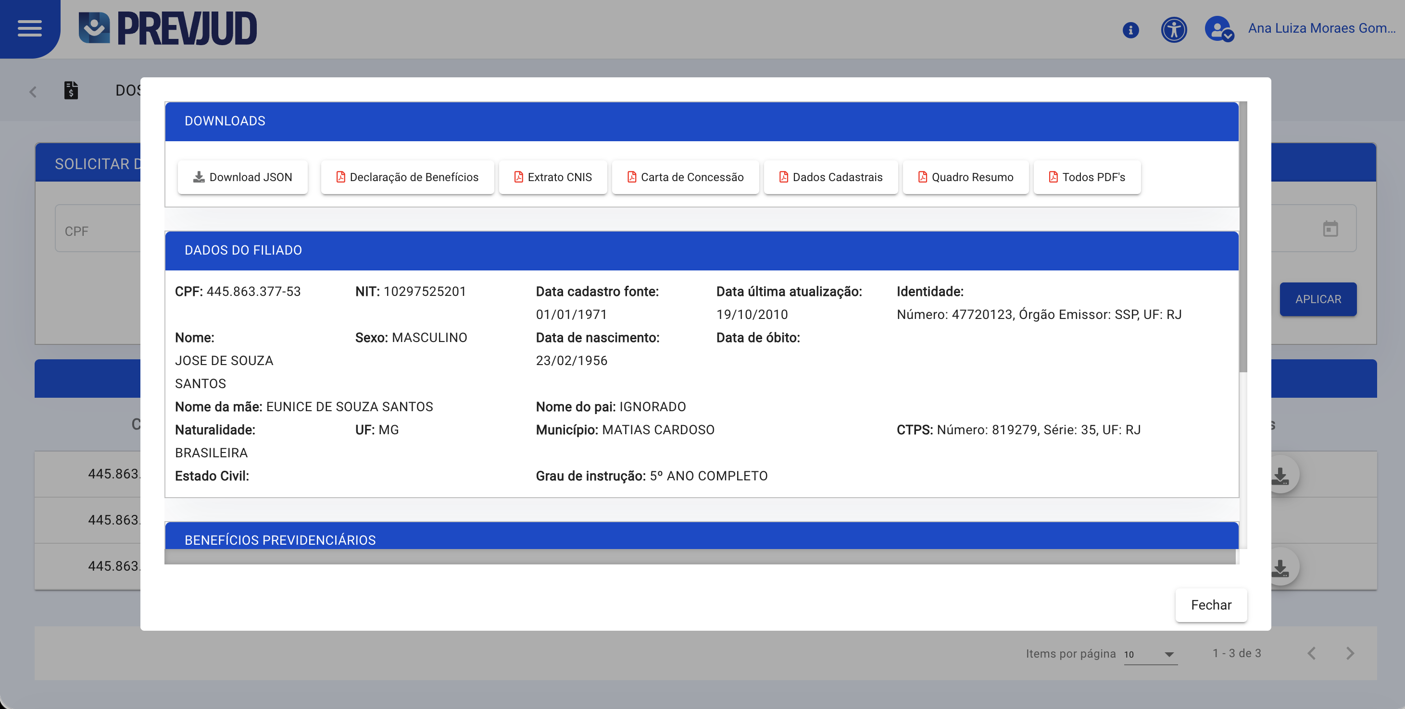Click Download JSON button
1405x709 pixels.
point(243,177)
